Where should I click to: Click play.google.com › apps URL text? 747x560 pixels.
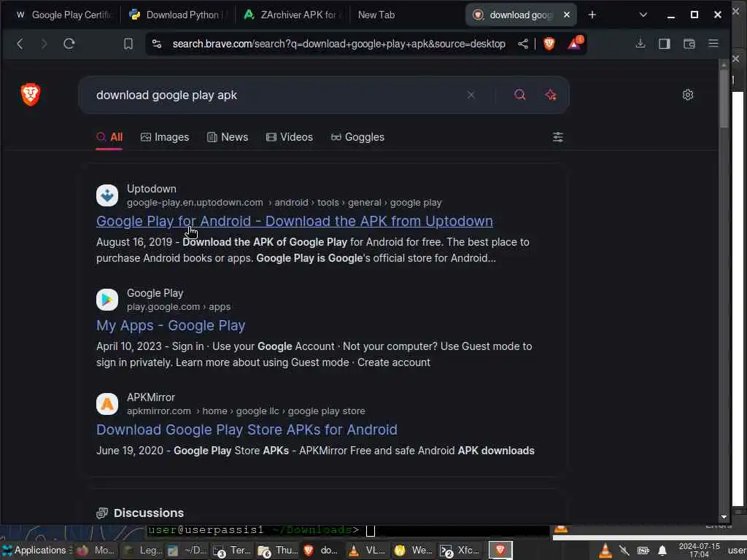pyautogui.click(x=179, y=307)
